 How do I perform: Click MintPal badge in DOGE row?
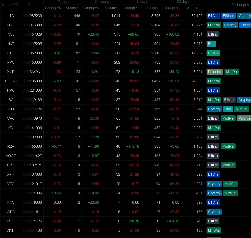tap(242, 109)
